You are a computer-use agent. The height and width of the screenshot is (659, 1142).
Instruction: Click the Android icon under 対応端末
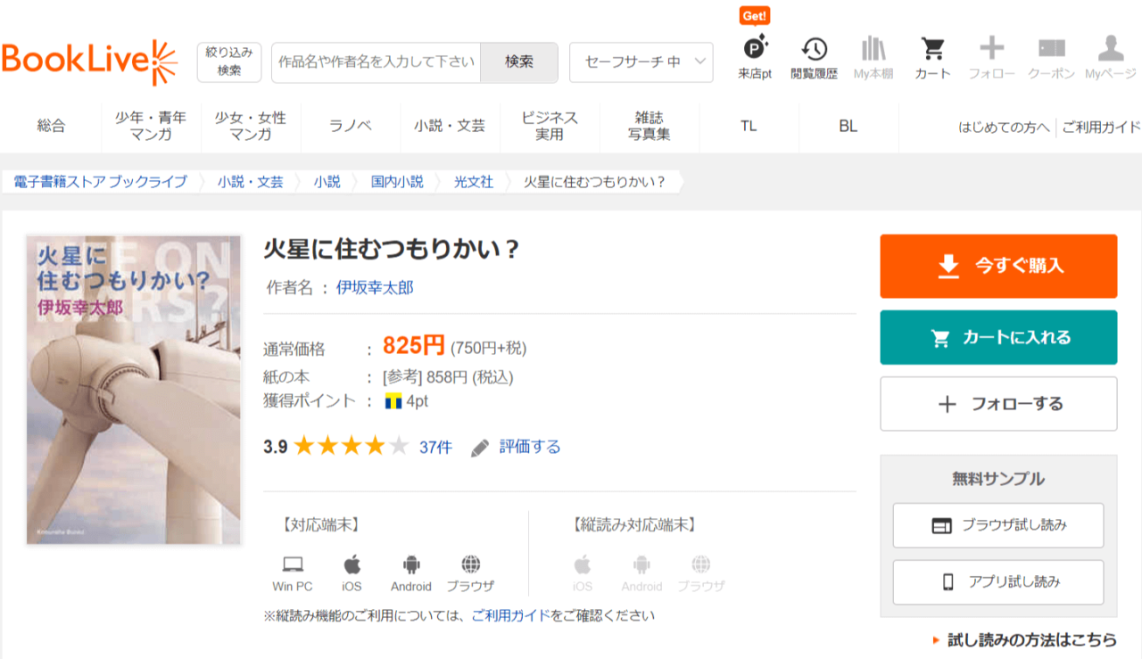click(411, 564)
